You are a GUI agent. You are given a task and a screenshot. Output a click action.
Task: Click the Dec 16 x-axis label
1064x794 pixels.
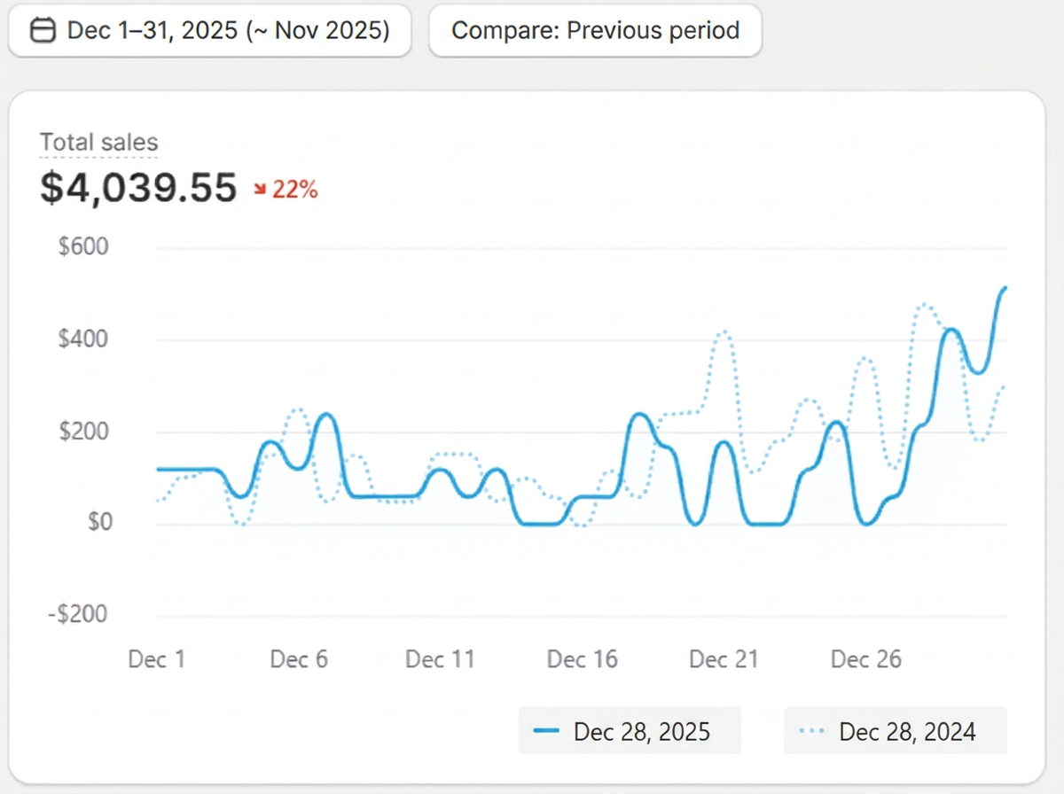point(583,659)
